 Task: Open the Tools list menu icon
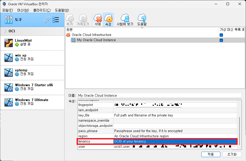pyautogui.click(x=56, y=20)
